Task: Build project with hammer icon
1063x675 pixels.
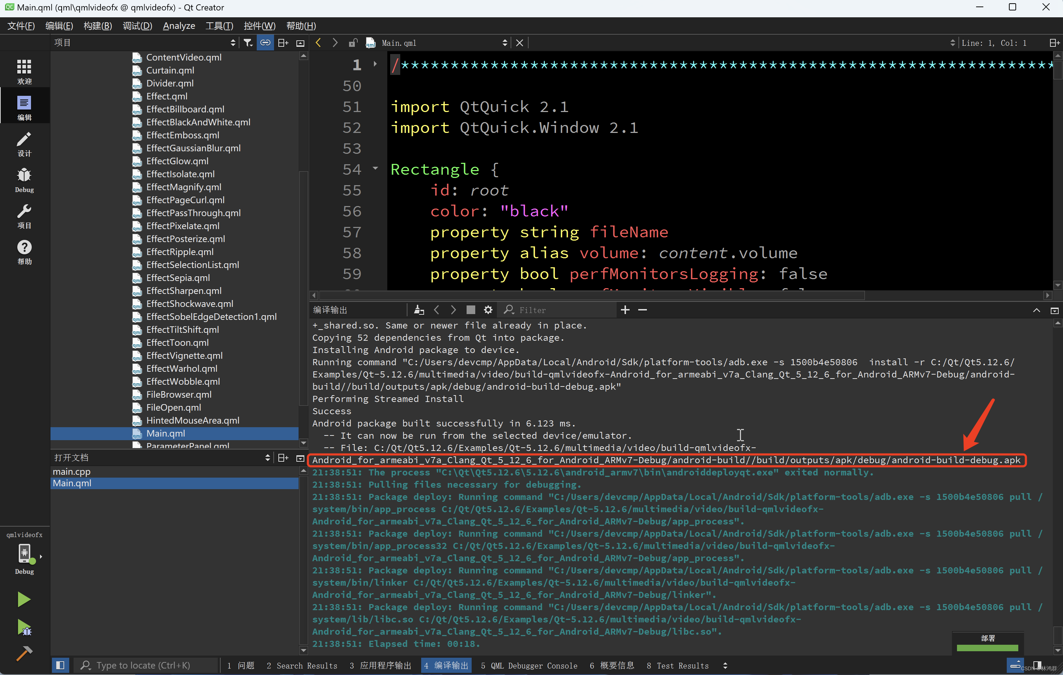Action: click(24, 653)
